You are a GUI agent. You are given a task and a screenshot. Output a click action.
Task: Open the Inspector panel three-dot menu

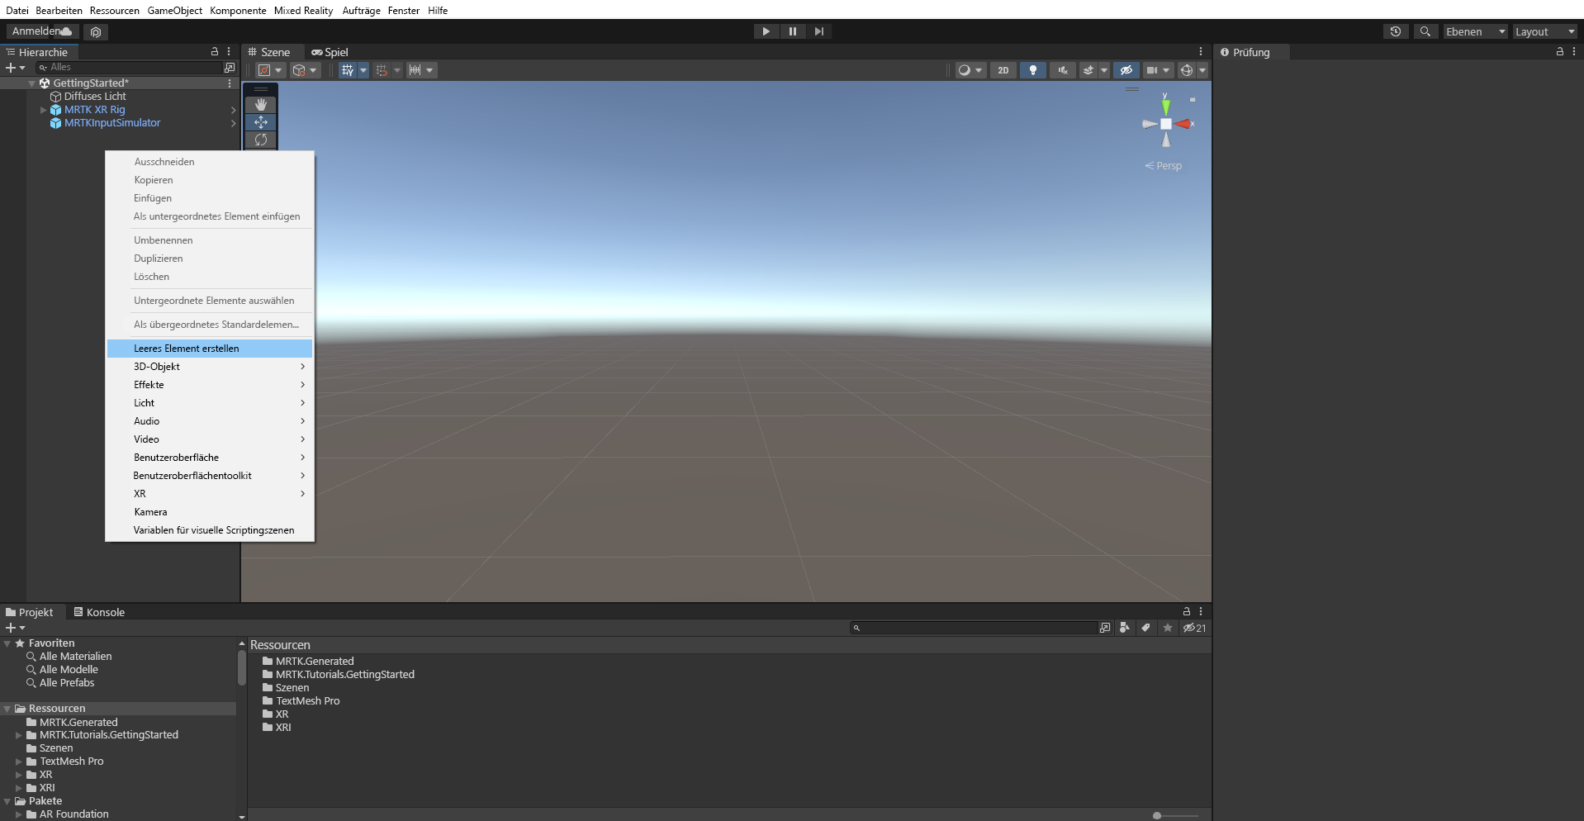(x=1574, y=51)
